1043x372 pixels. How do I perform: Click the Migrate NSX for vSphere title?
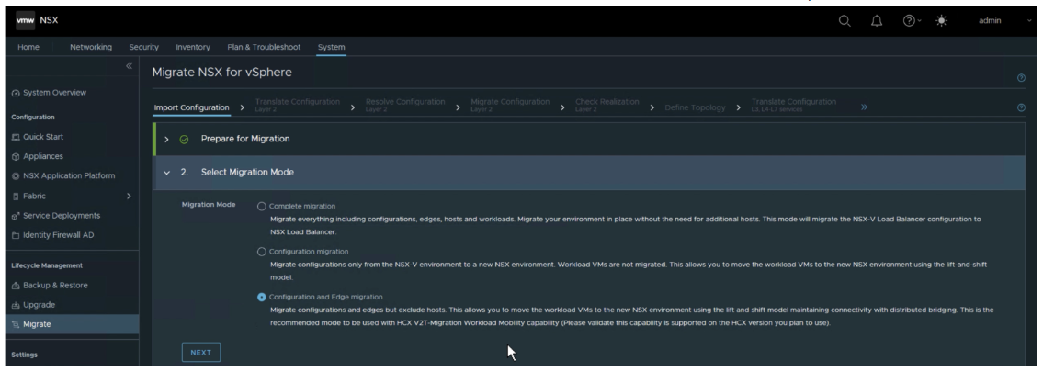pos(222,72)
